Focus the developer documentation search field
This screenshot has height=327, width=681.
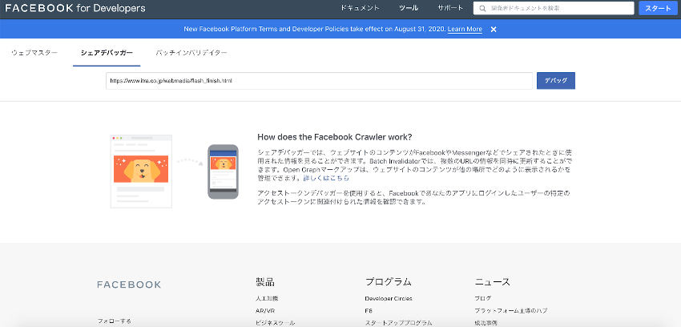(x=554, y=8)
